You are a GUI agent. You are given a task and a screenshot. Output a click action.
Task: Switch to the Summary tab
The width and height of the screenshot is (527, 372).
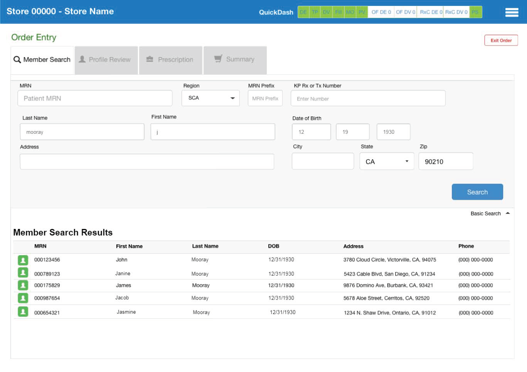pyautogui.click(x=235, y=60)
